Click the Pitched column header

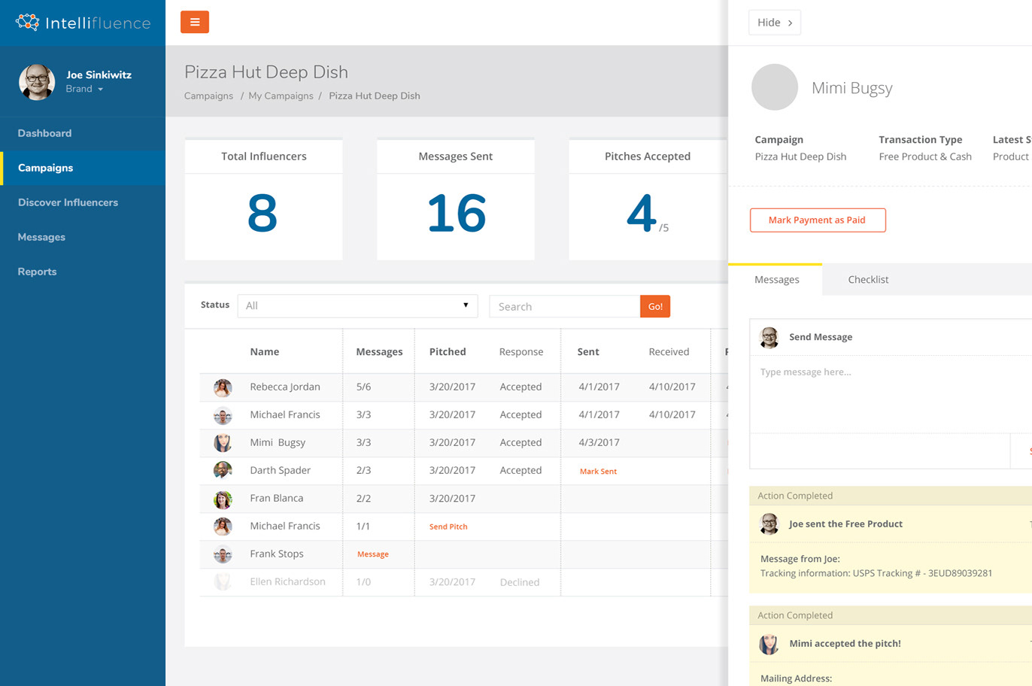[x=448, y=351]
